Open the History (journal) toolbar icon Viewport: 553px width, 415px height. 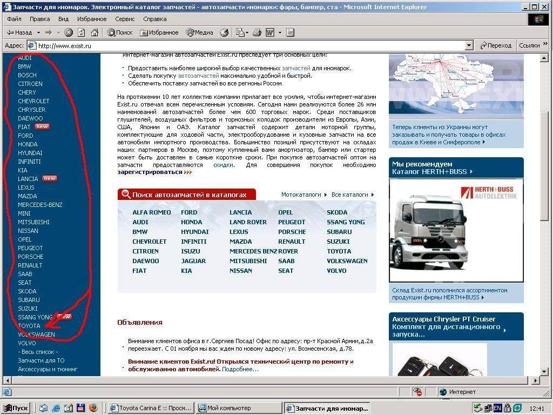pos(224,32)
